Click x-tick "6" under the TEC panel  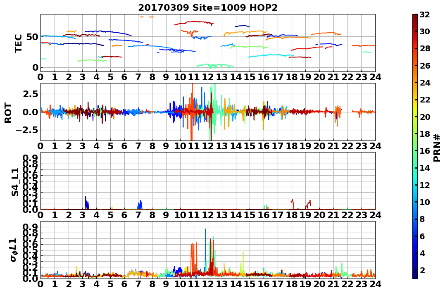[124, 77]
